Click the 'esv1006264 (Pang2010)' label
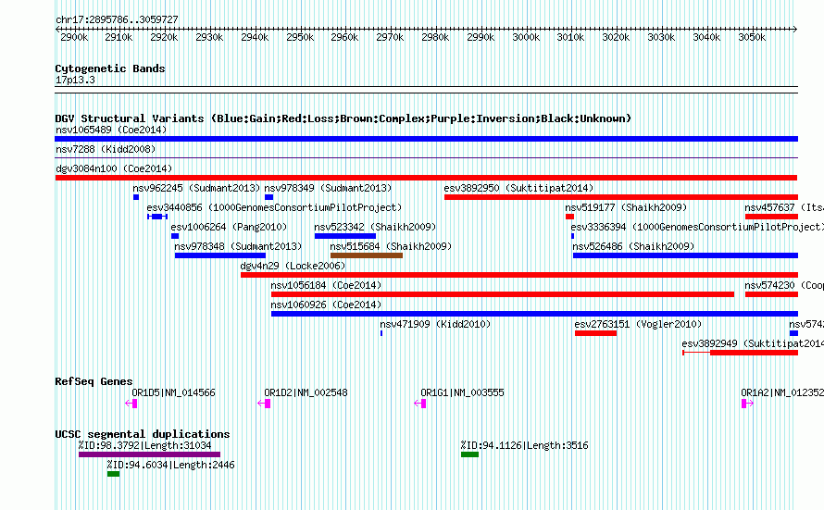The image size is (824, 510). point(229,227)
